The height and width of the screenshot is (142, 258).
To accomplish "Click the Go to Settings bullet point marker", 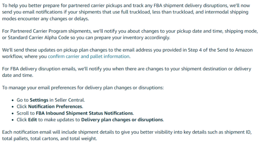I will point(13,100).
